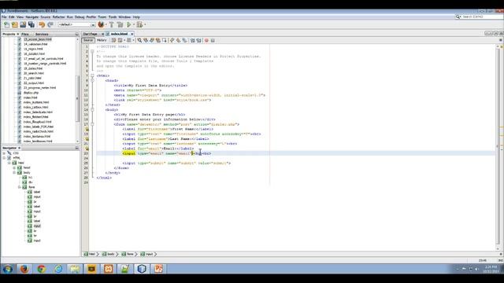Switch to the Start Page editor tab
Image resolution: width=504 pixels, height=283 pixels.
[91, 34]
